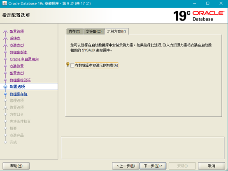Click the 帮助(H) button
228x171 pixels.
[x=16, y=166]
